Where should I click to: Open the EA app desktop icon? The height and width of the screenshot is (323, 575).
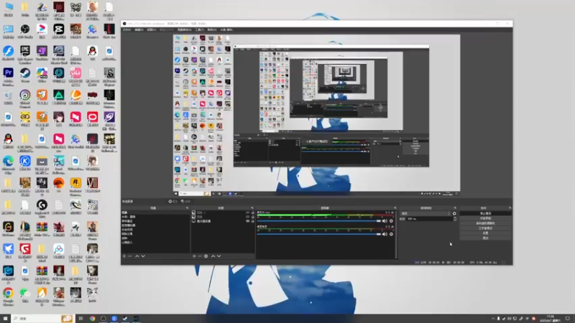(59, 185)
